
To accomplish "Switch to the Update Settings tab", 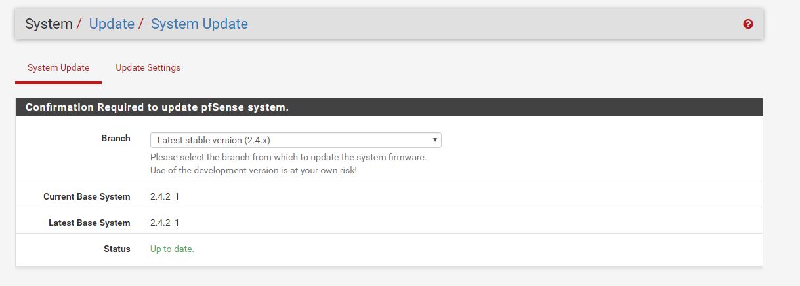I will [x=148, y=67].
